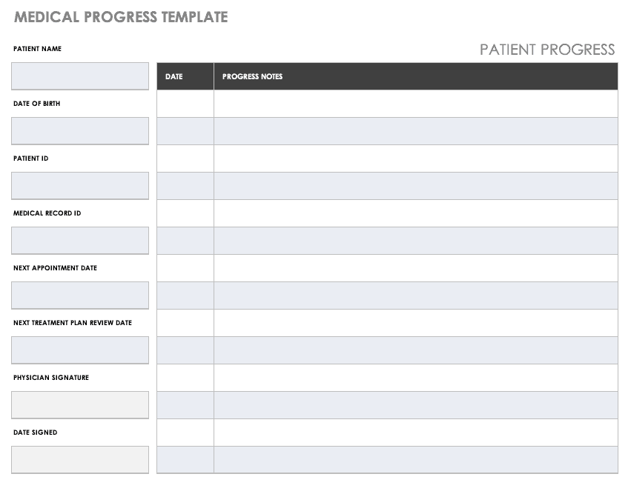Select Next Treatment Plan Review Date field
The image size is (631, 494).
tap(80, 350)
